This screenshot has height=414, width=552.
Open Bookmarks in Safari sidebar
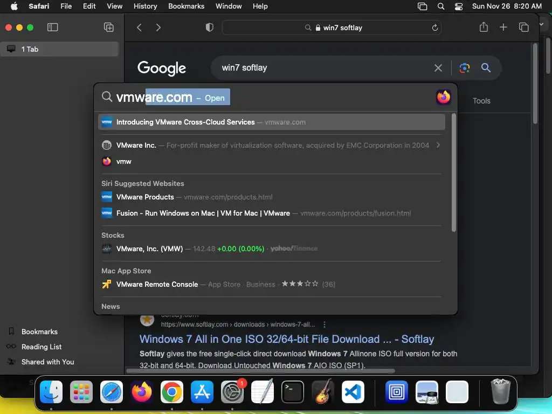click(39, 332)
